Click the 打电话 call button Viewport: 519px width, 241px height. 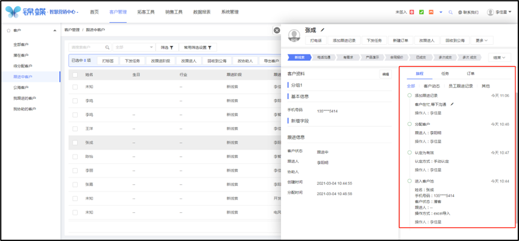click(316, 41)
